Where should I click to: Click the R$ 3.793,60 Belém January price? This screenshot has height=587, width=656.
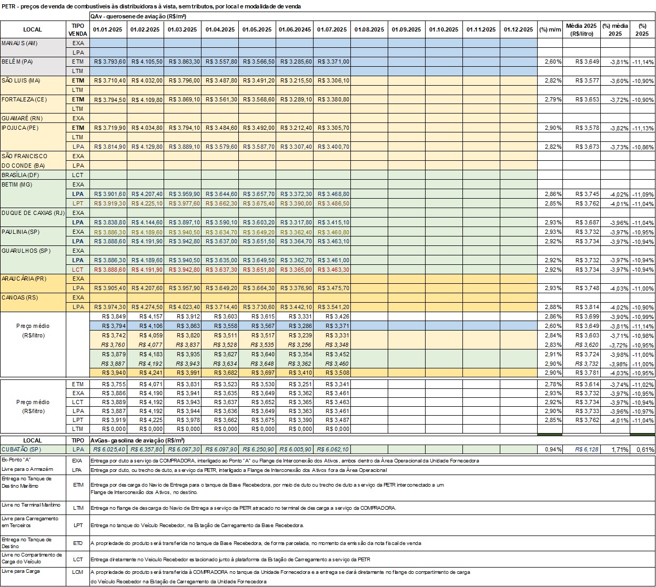pos(109,61)
